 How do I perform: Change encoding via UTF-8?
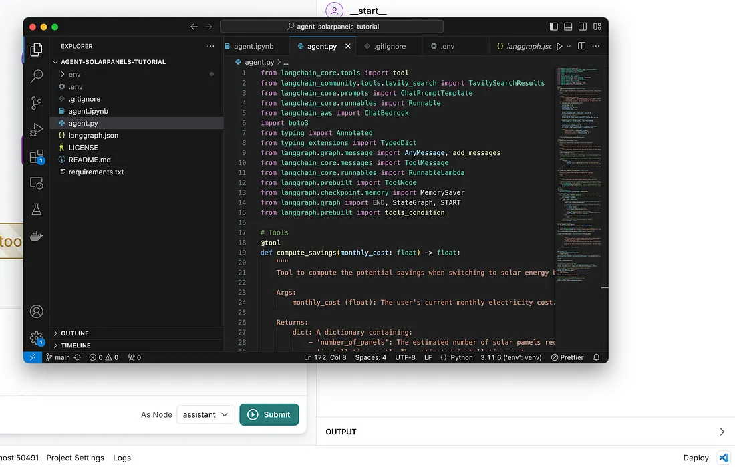(405, 357)
